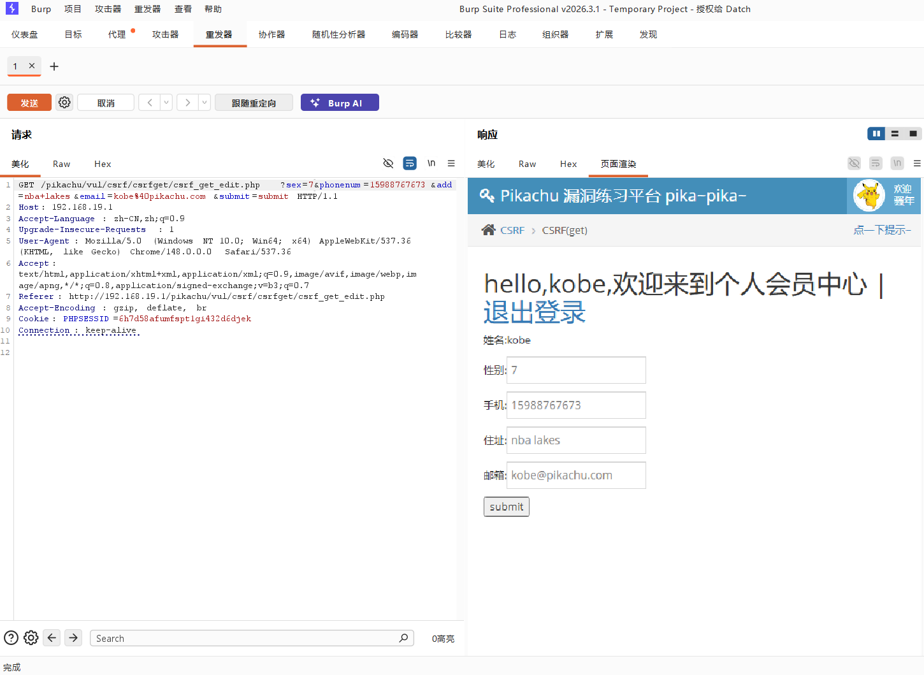Open the search help question icon

pos(11,638)
